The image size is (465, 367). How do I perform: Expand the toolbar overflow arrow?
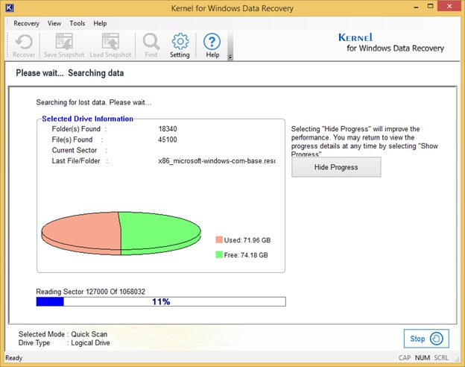[x=230, y=57]
